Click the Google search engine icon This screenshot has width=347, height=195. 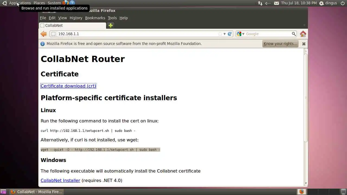pyautogui.click(x=239, y=34)
